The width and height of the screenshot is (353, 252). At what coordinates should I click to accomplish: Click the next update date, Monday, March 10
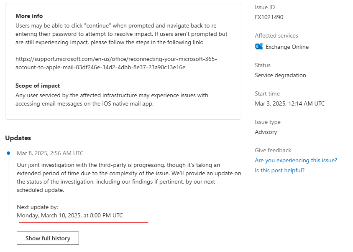pos(70,215)
